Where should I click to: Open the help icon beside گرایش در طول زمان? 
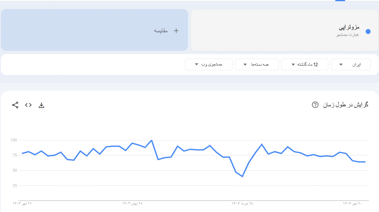(x=315, y=105)
